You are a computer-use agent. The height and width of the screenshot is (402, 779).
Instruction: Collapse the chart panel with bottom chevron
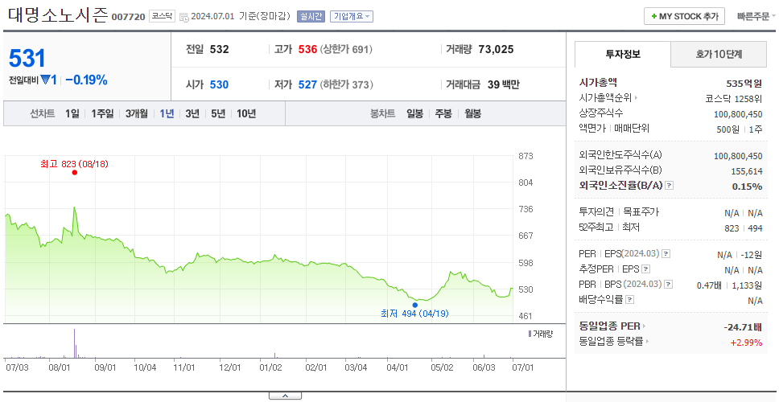click(x=285, y=396)
